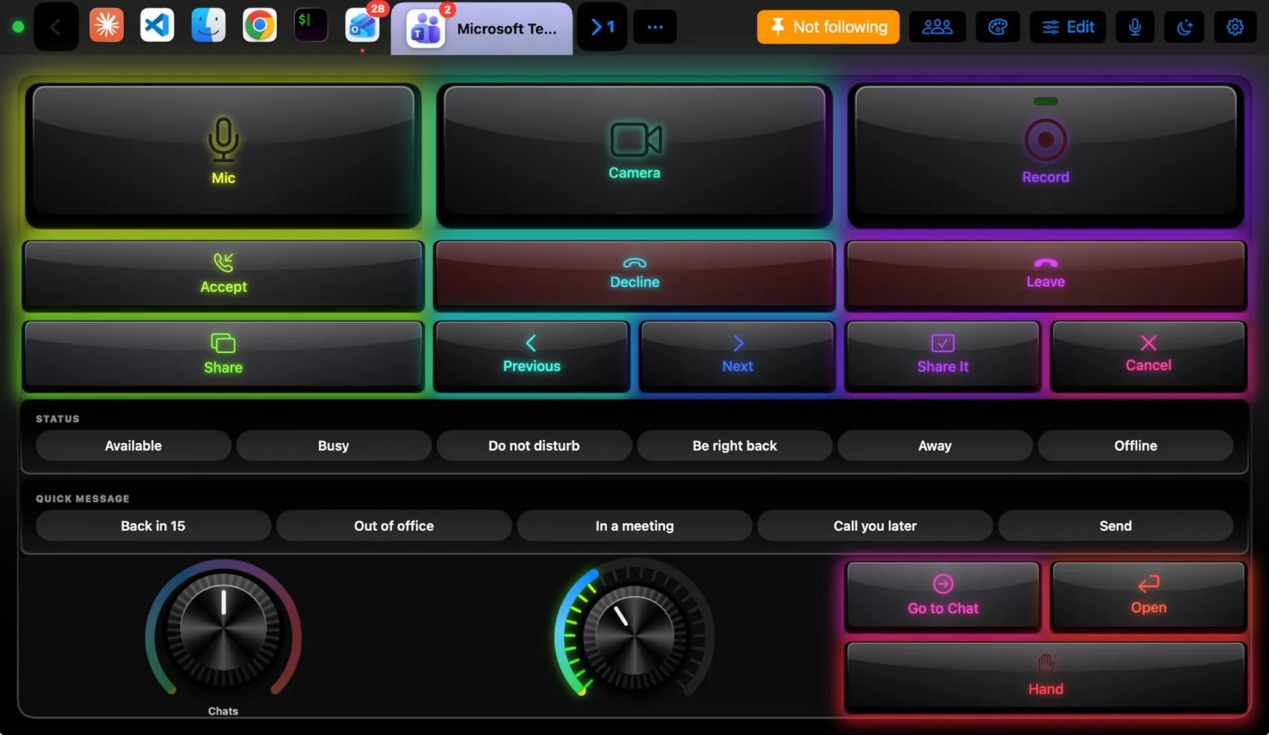Image resolution: width=1269 pixels, height=735 pixels.
Task: Set status to Away
Action: point(935,445)
